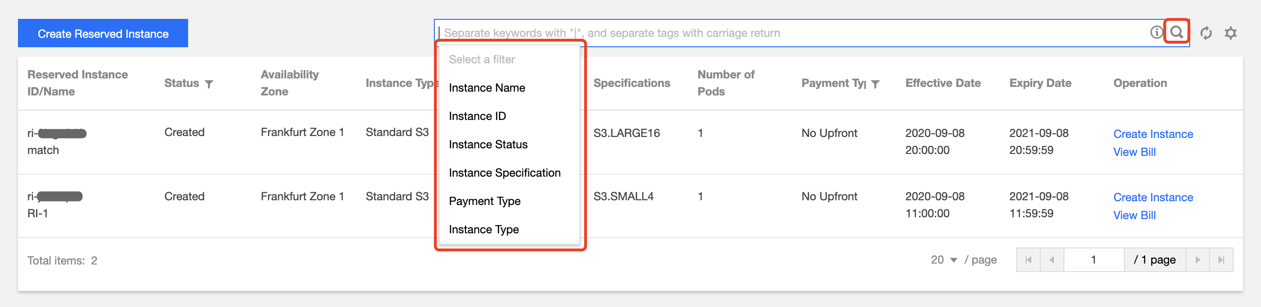Choose Payment Type from filter list

tap(484, 201)
